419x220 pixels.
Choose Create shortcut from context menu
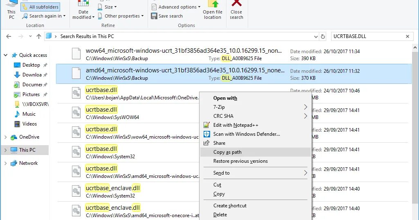click(x=255, y=206)
